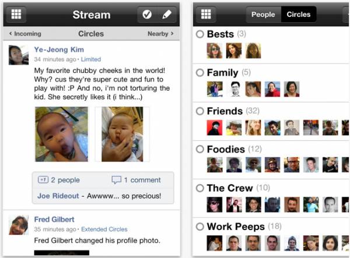Tap first member photo in Family circle
Image resolution: width=350 pixels, height=258 pixels.
click(x=215, y=89)
